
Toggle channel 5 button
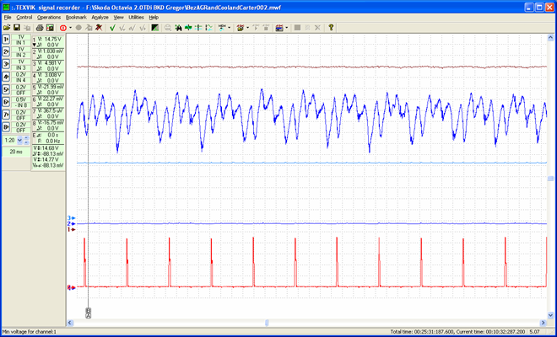click(6, 90)
